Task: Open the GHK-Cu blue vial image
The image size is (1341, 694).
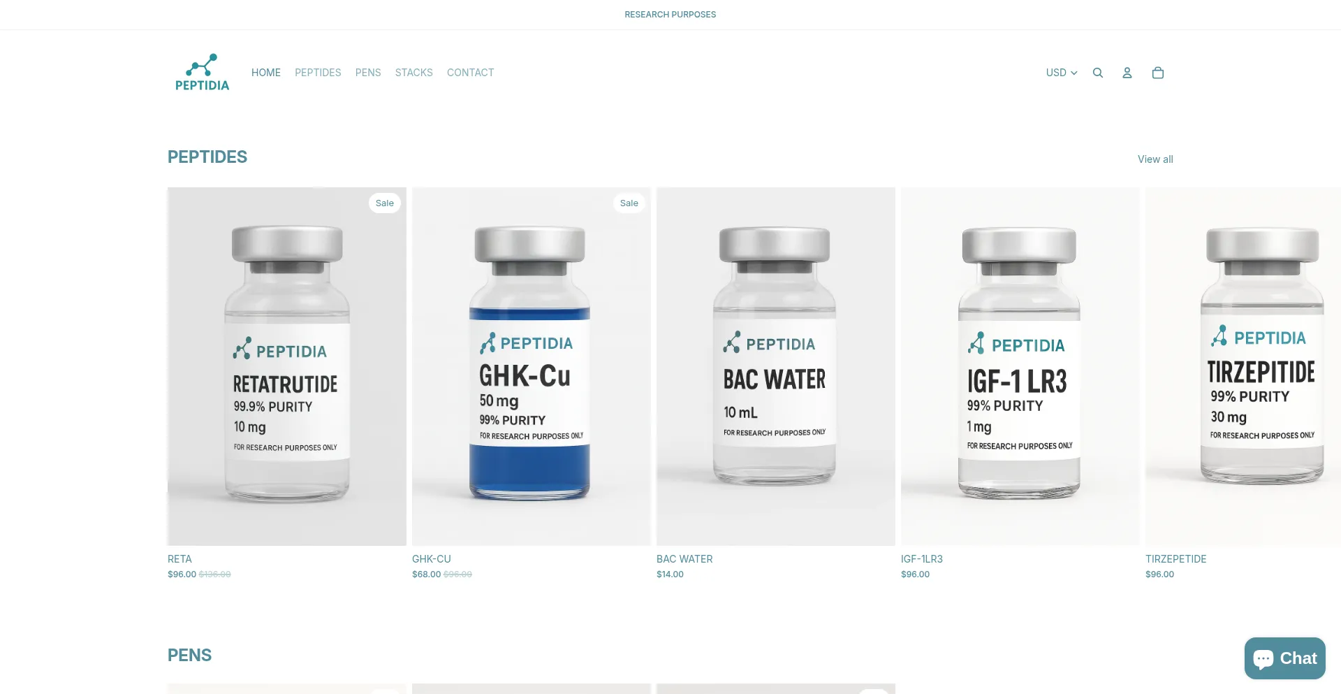Action: [x=532, y=366]
